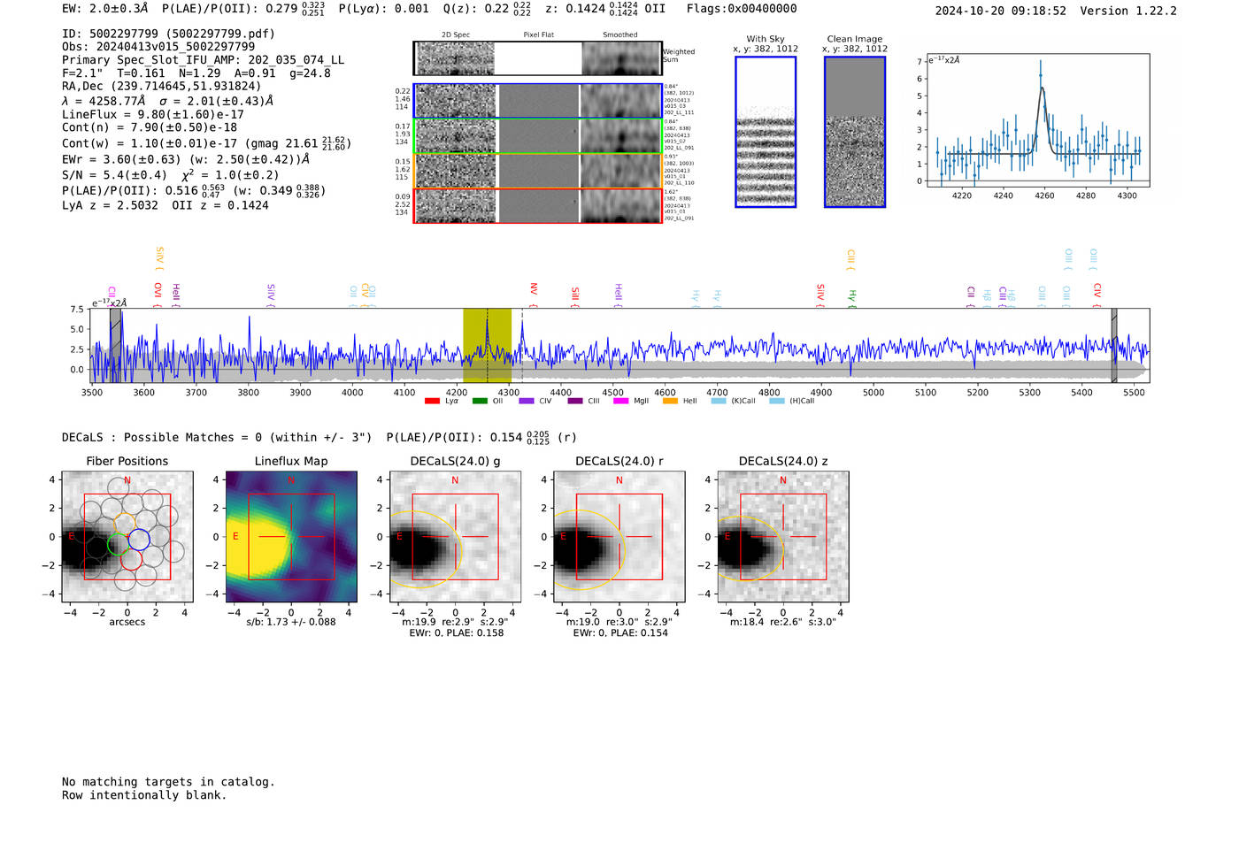Click the m:18.4 re:2.6" z-band caption
Image resolution: width=1239 pixels, height=843 pixels.
point(783,622)
